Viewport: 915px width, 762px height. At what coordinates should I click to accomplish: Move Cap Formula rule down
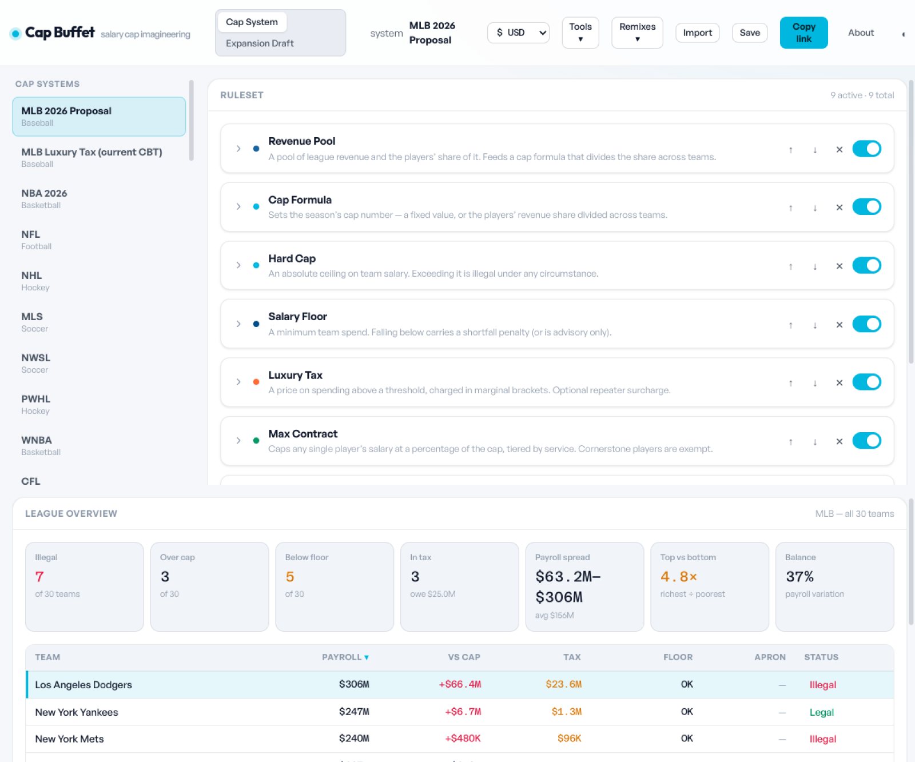coord(815,208)
